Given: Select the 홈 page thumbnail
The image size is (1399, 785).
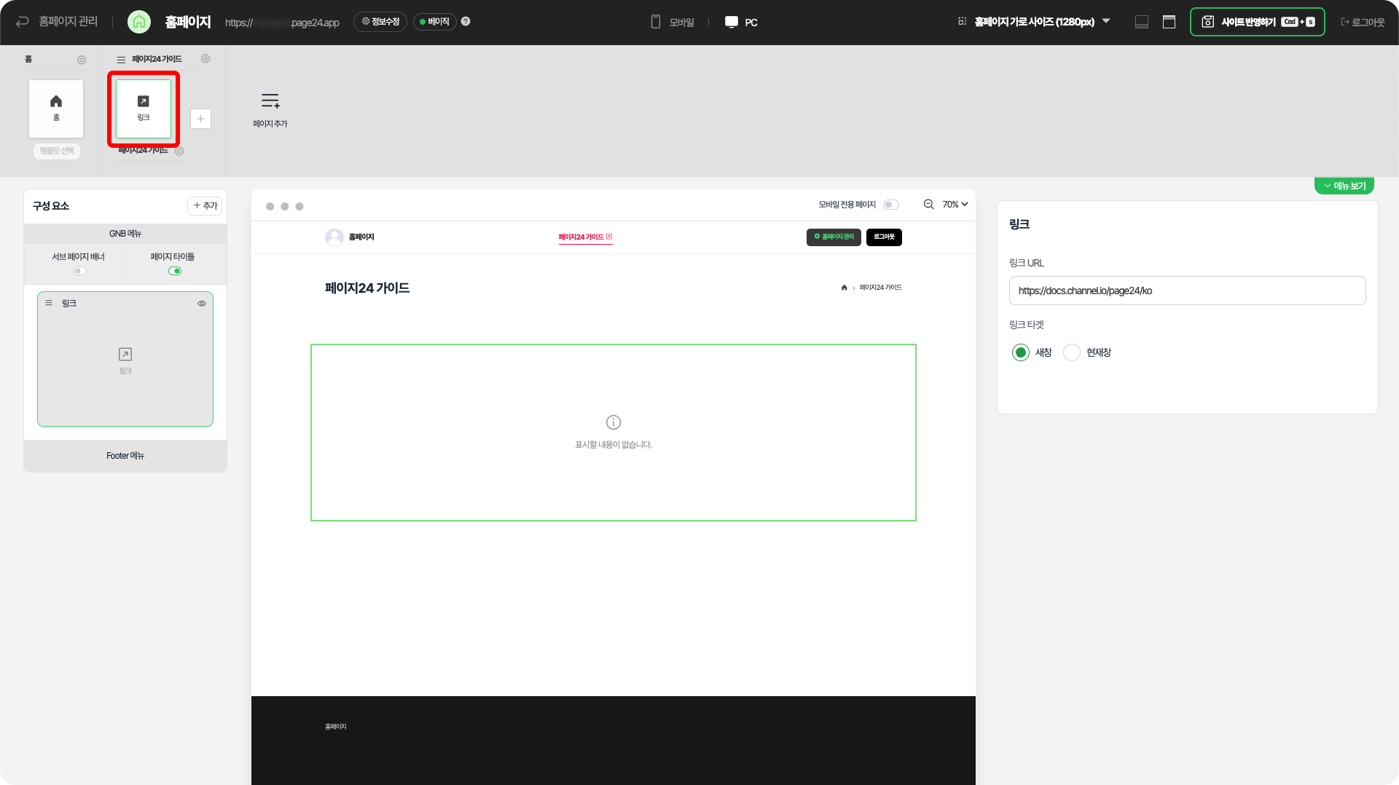Looking at the screenshot, I should (x=56, y=109).
